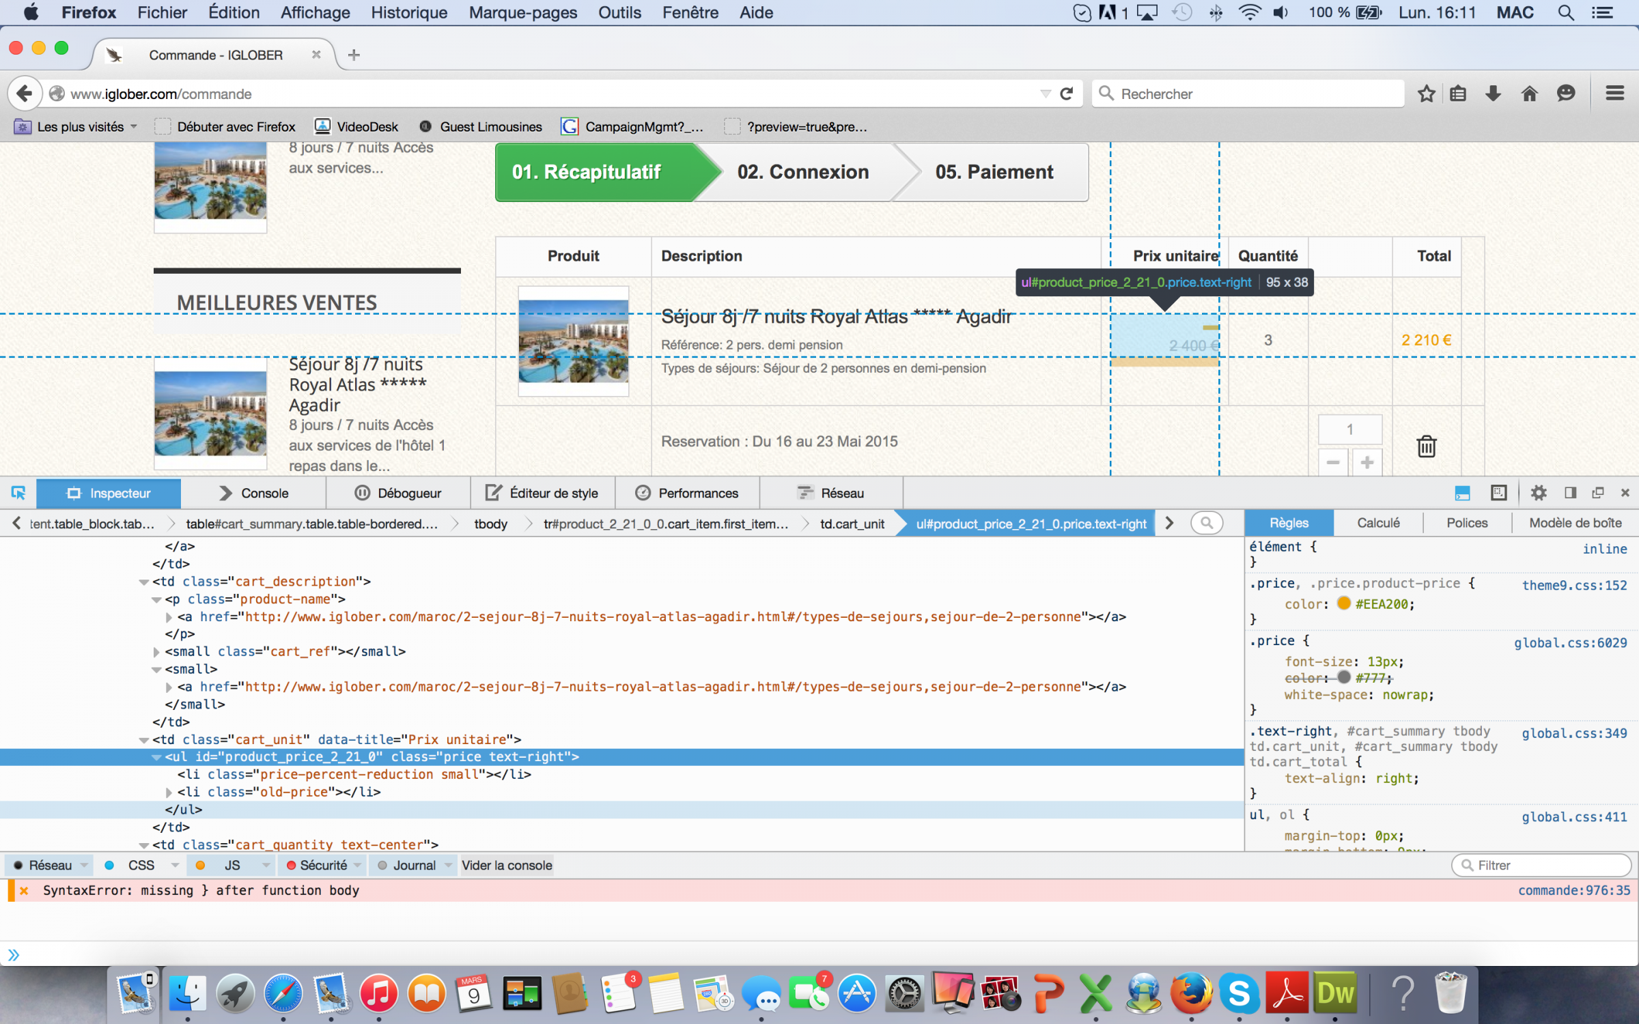Open Spotlight search in menu bar
The width and height of the screenshot is (1639, 1024).
coord(1566,13)
